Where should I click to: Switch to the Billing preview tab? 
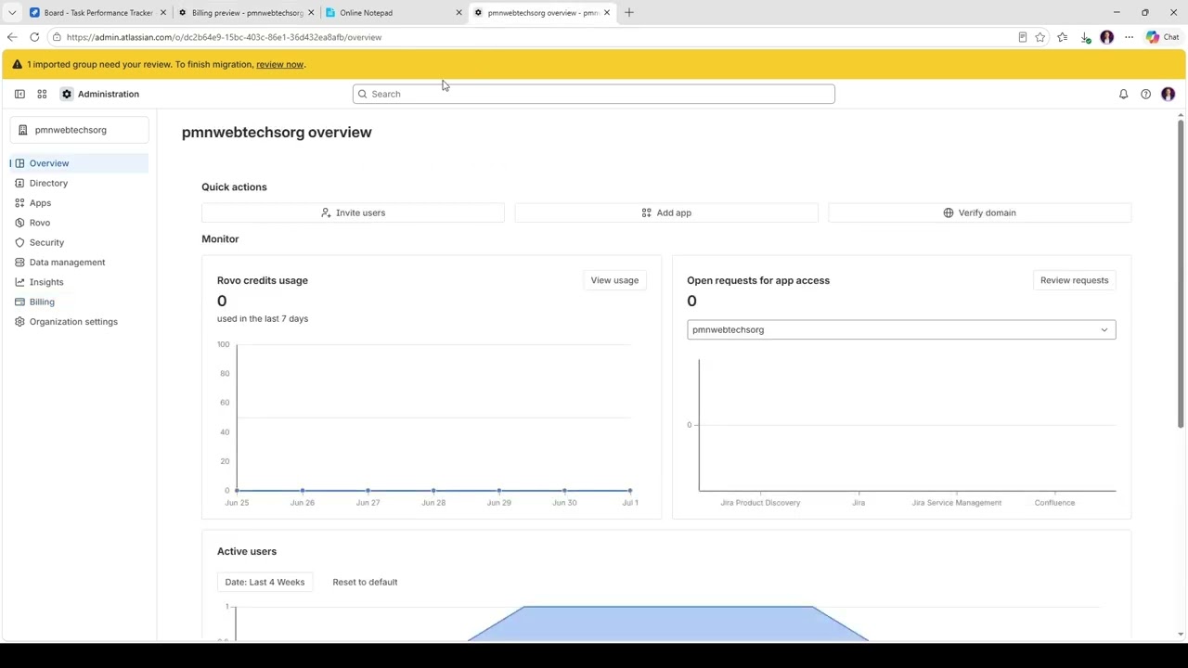point(246,12)
